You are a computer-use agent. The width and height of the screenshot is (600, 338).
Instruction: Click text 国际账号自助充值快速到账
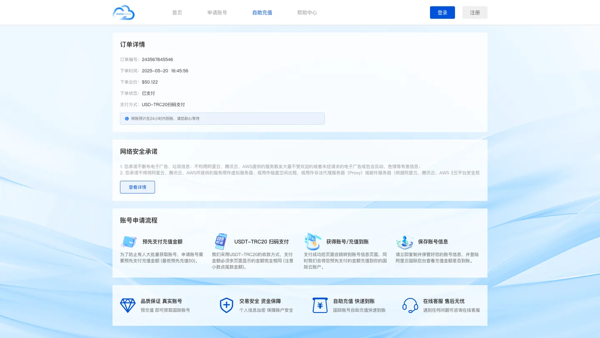click(x=360, y=310)
